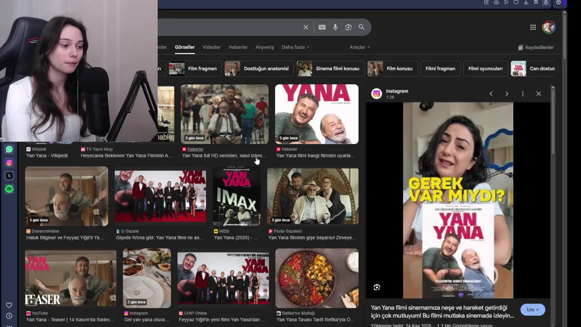Open Yan Yana (2025) IMDb link

[x=236, y=238]
